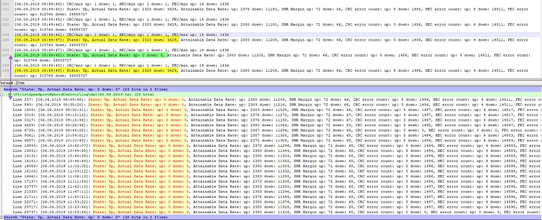The width and height of the screenshot is (542, 220).
Task: Click the Find result panel title
Action: coord(12,83)
